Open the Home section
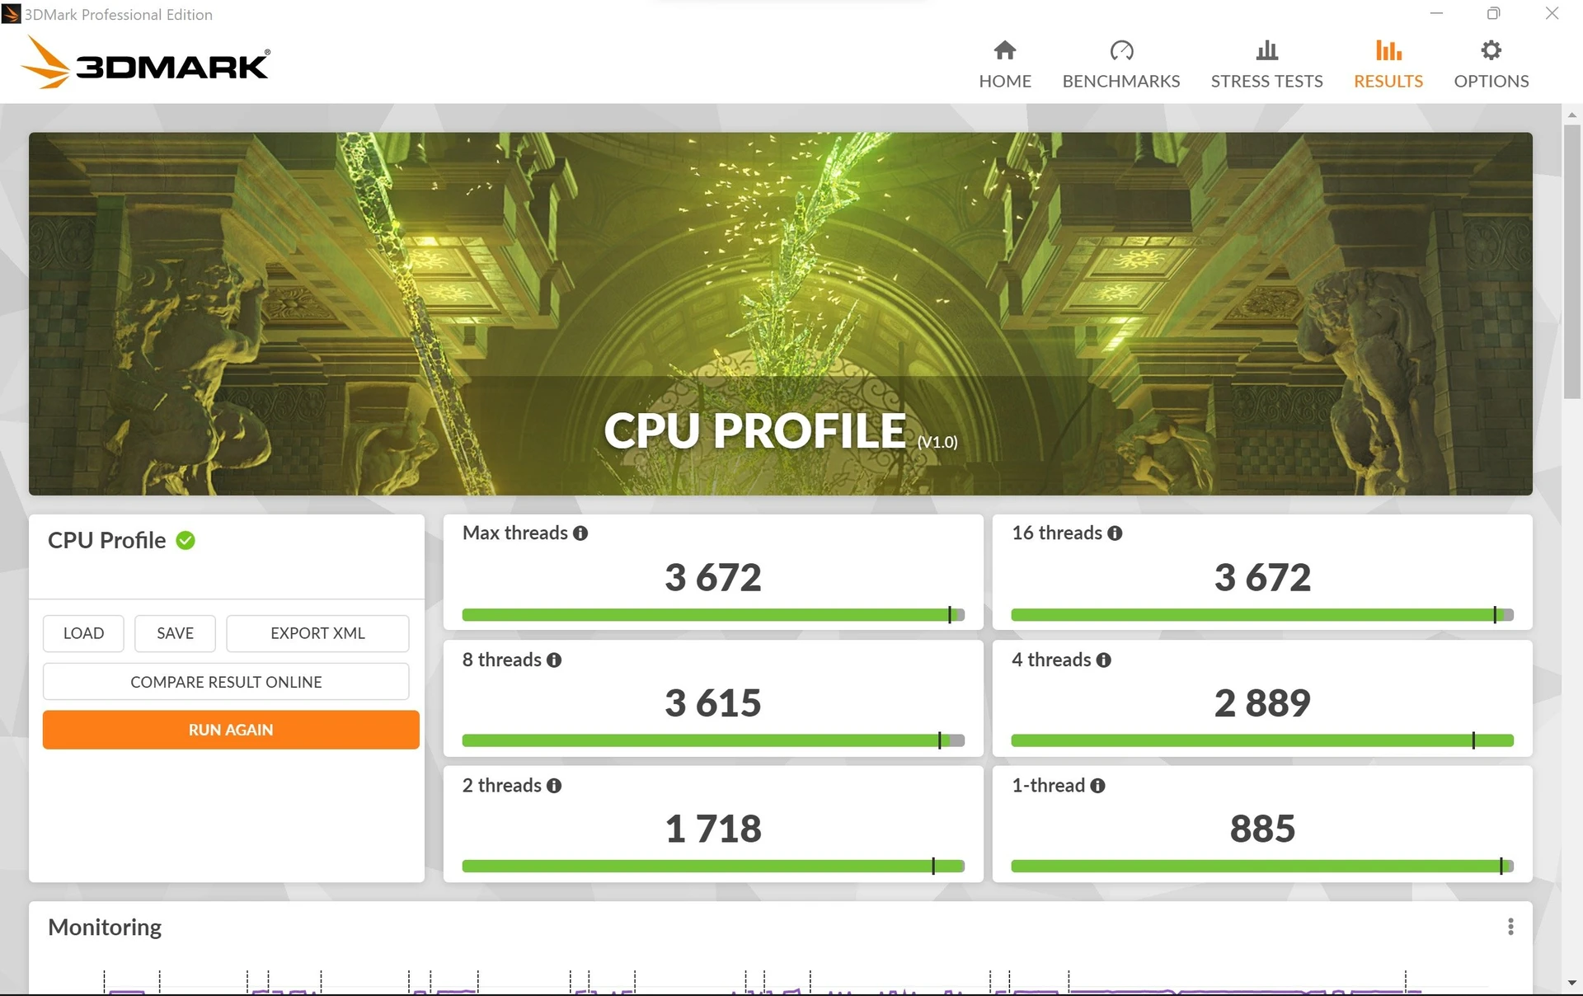Image resolution: width=1583 pixels, height=996 pixels. click(1004, 64)
